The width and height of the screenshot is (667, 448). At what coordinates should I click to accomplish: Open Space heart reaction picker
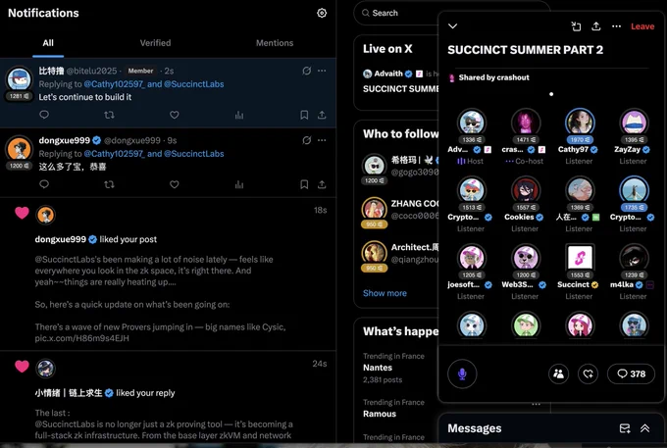pyautogui.click(x=589, y=373)
